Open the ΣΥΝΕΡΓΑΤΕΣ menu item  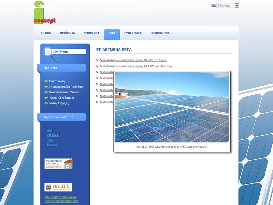click(133, 33)
